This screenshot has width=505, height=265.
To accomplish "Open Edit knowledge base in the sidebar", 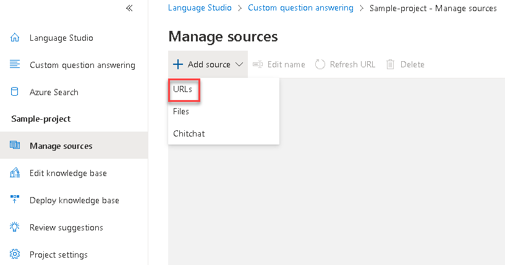I will tap(68, 174).
